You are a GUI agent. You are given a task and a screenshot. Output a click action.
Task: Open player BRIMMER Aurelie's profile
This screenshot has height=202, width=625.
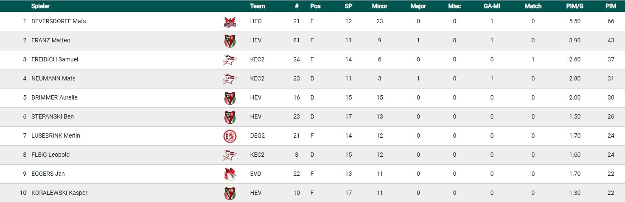pos(54,97)
